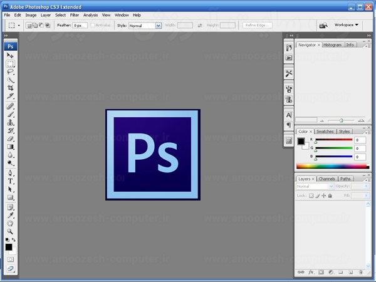The width and height of the screenshot is (376, 282).
Task: Select the Magic Wand tool
Action: tap(10, 80)
